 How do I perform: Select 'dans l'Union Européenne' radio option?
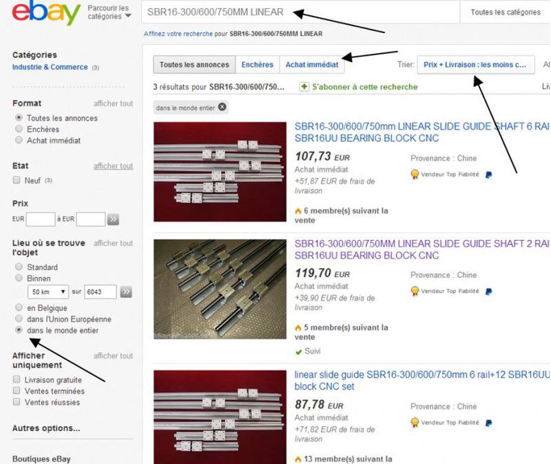point(19,319)
